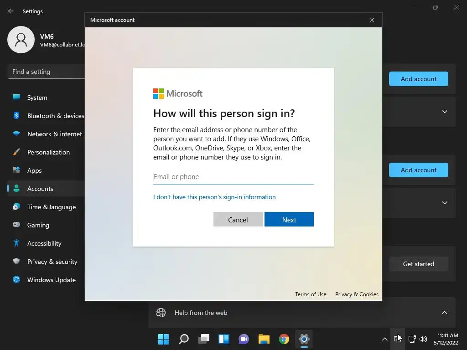Click the Personalization paintbrush icon

pyautogui.click(x=16, y=152)
